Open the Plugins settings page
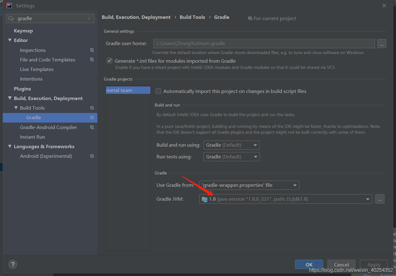The height and width of the screenshot is (276, 396). click(x=22, y=89)
